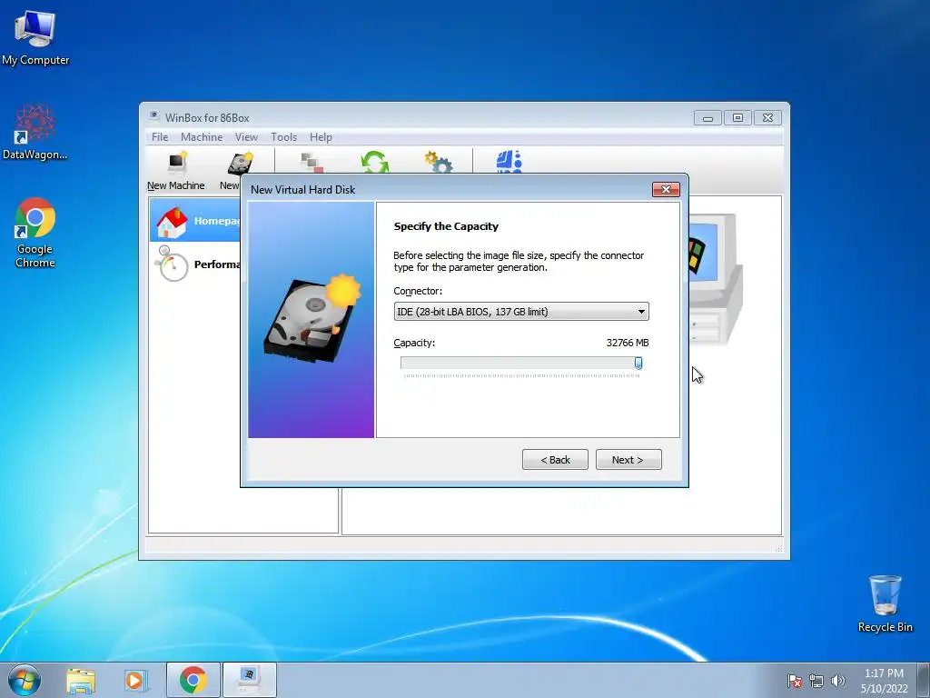Open the File menu
Image resolution: width=930 pixels, height=698 pixels.
tap(160, 137)
